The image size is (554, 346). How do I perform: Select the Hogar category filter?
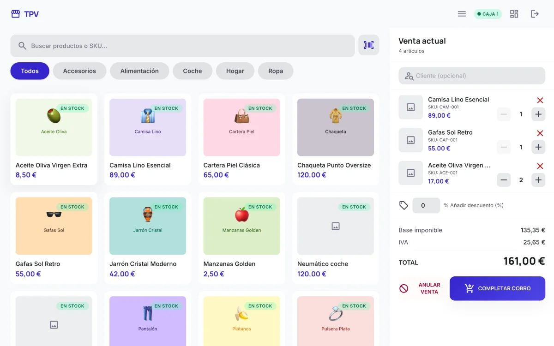coord(235,71)
